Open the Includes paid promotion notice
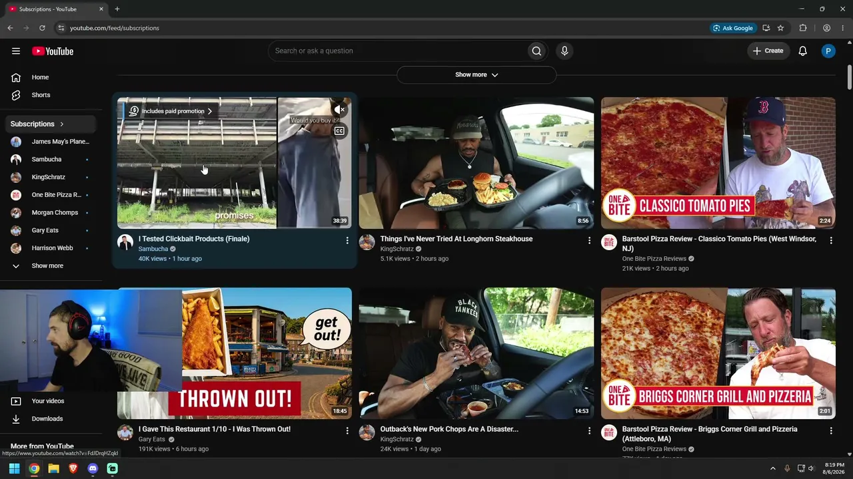This screenshot has height=479, width=853. click(171, 111)
